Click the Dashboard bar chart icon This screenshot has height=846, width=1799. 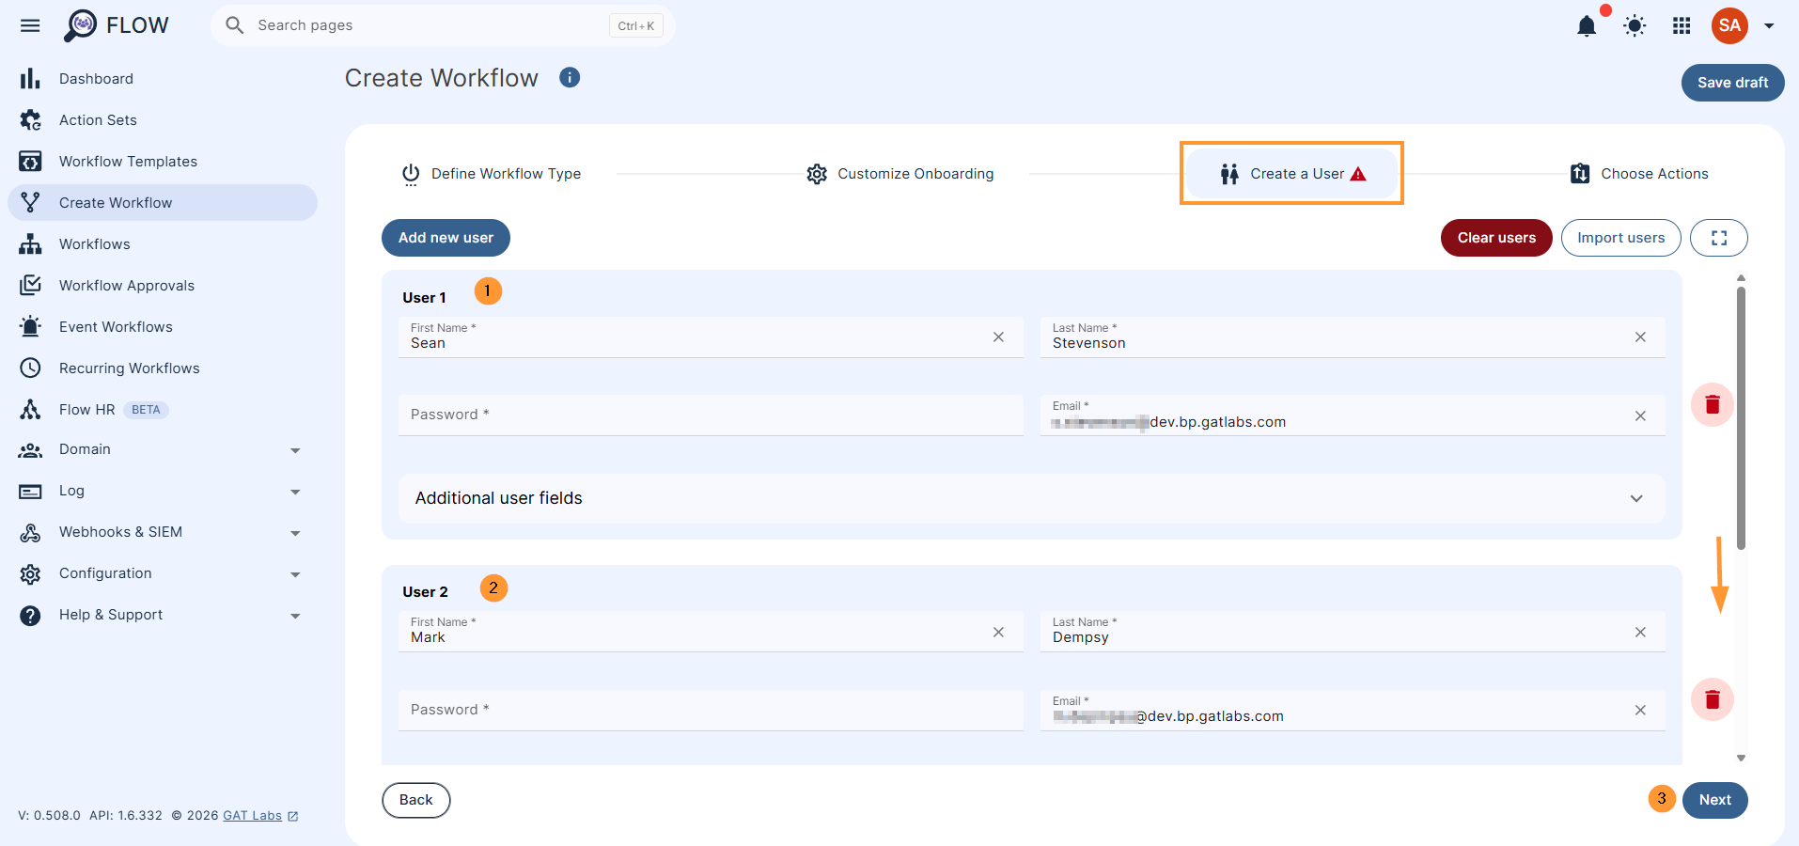(x=30, y=79)
